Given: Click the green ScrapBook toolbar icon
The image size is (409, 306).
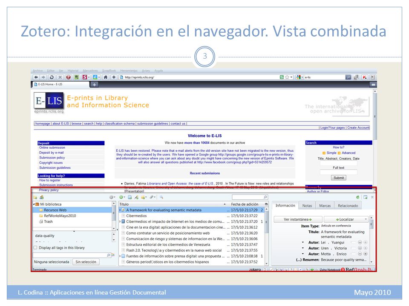Looking at the screenshot, I should tap(76, 77).
